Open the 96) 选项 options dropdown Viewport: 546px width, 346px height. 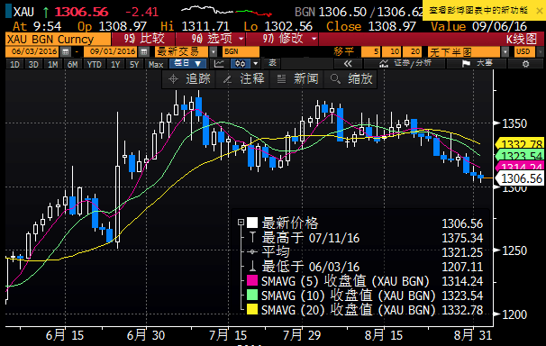tap(212, 39)
